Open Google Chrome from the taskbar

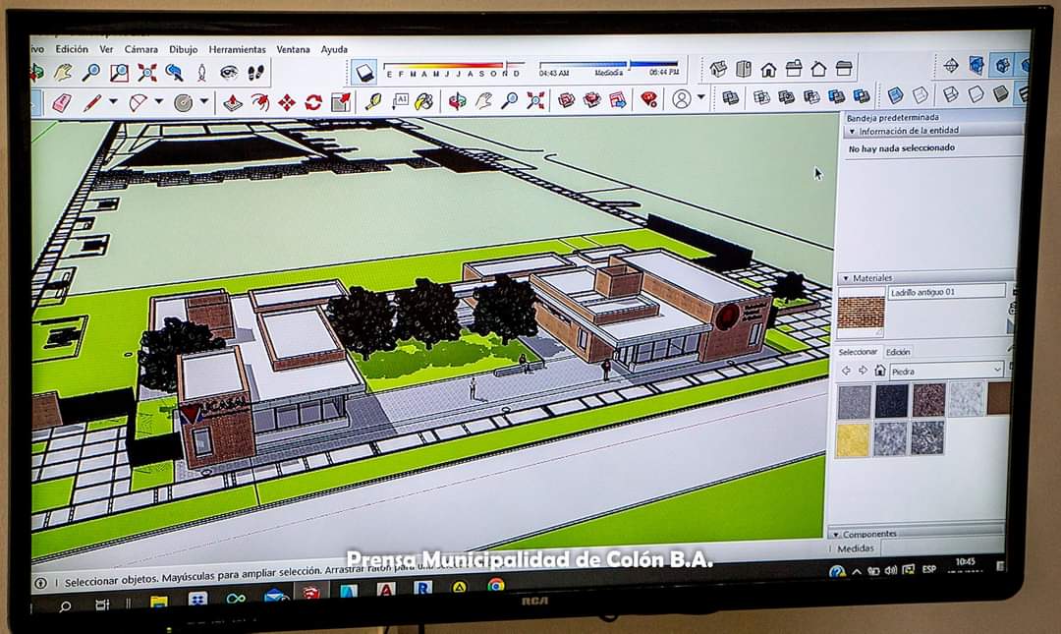496,585
